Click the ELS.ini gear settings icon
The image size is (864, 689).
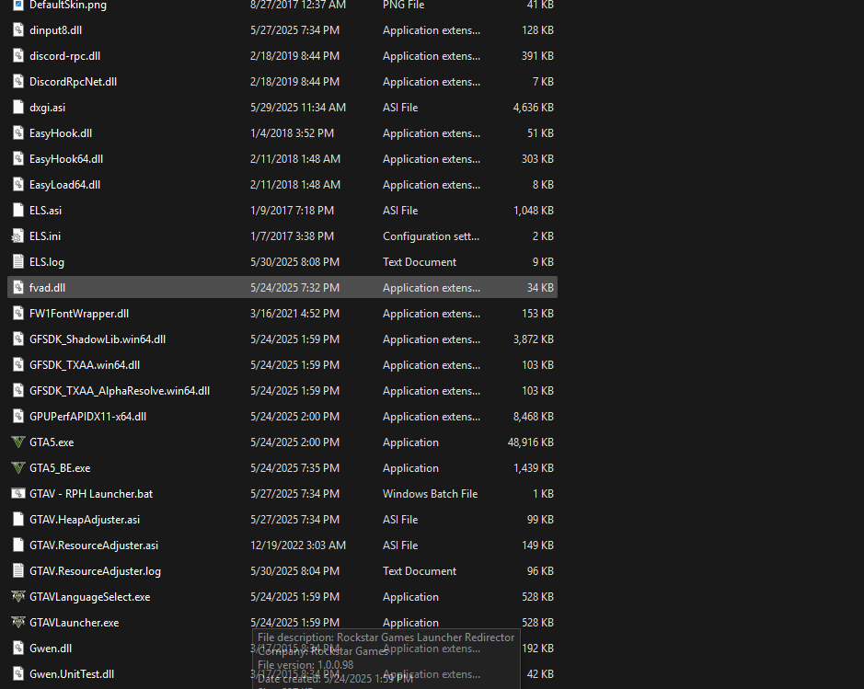18,236
